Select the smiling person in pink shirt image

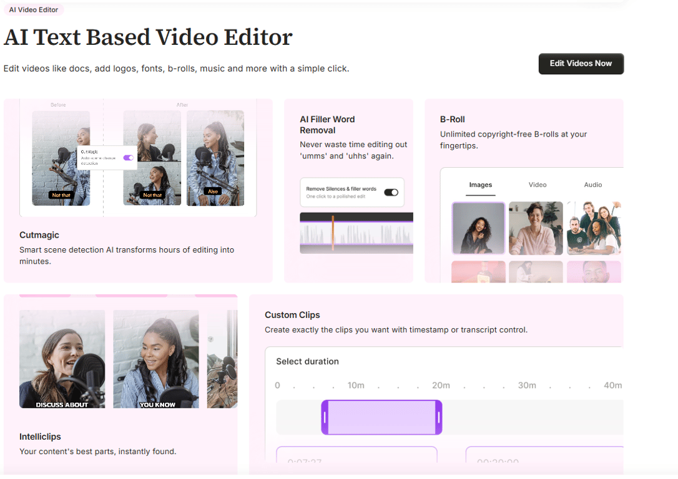pos(536,228)
